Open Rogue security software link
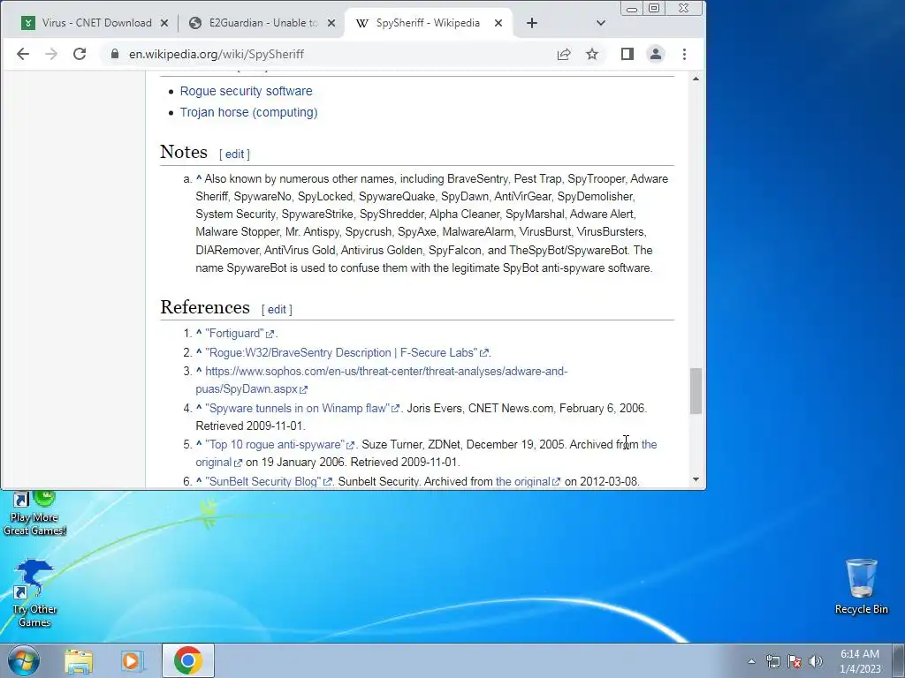 click(x=246, y=91)
